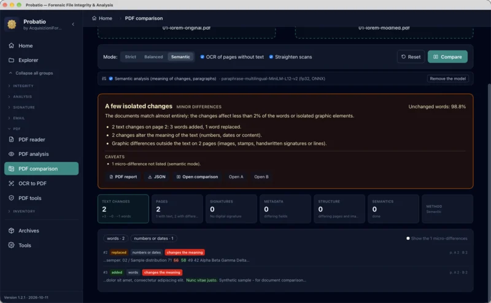Click the Open A button
Screen dimensions: 491x303
236,177
